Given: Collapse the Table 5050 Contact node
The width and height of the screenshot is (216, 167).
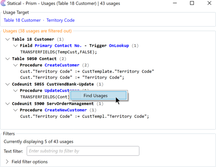Looking at the screenshot, I should [8, 59].
